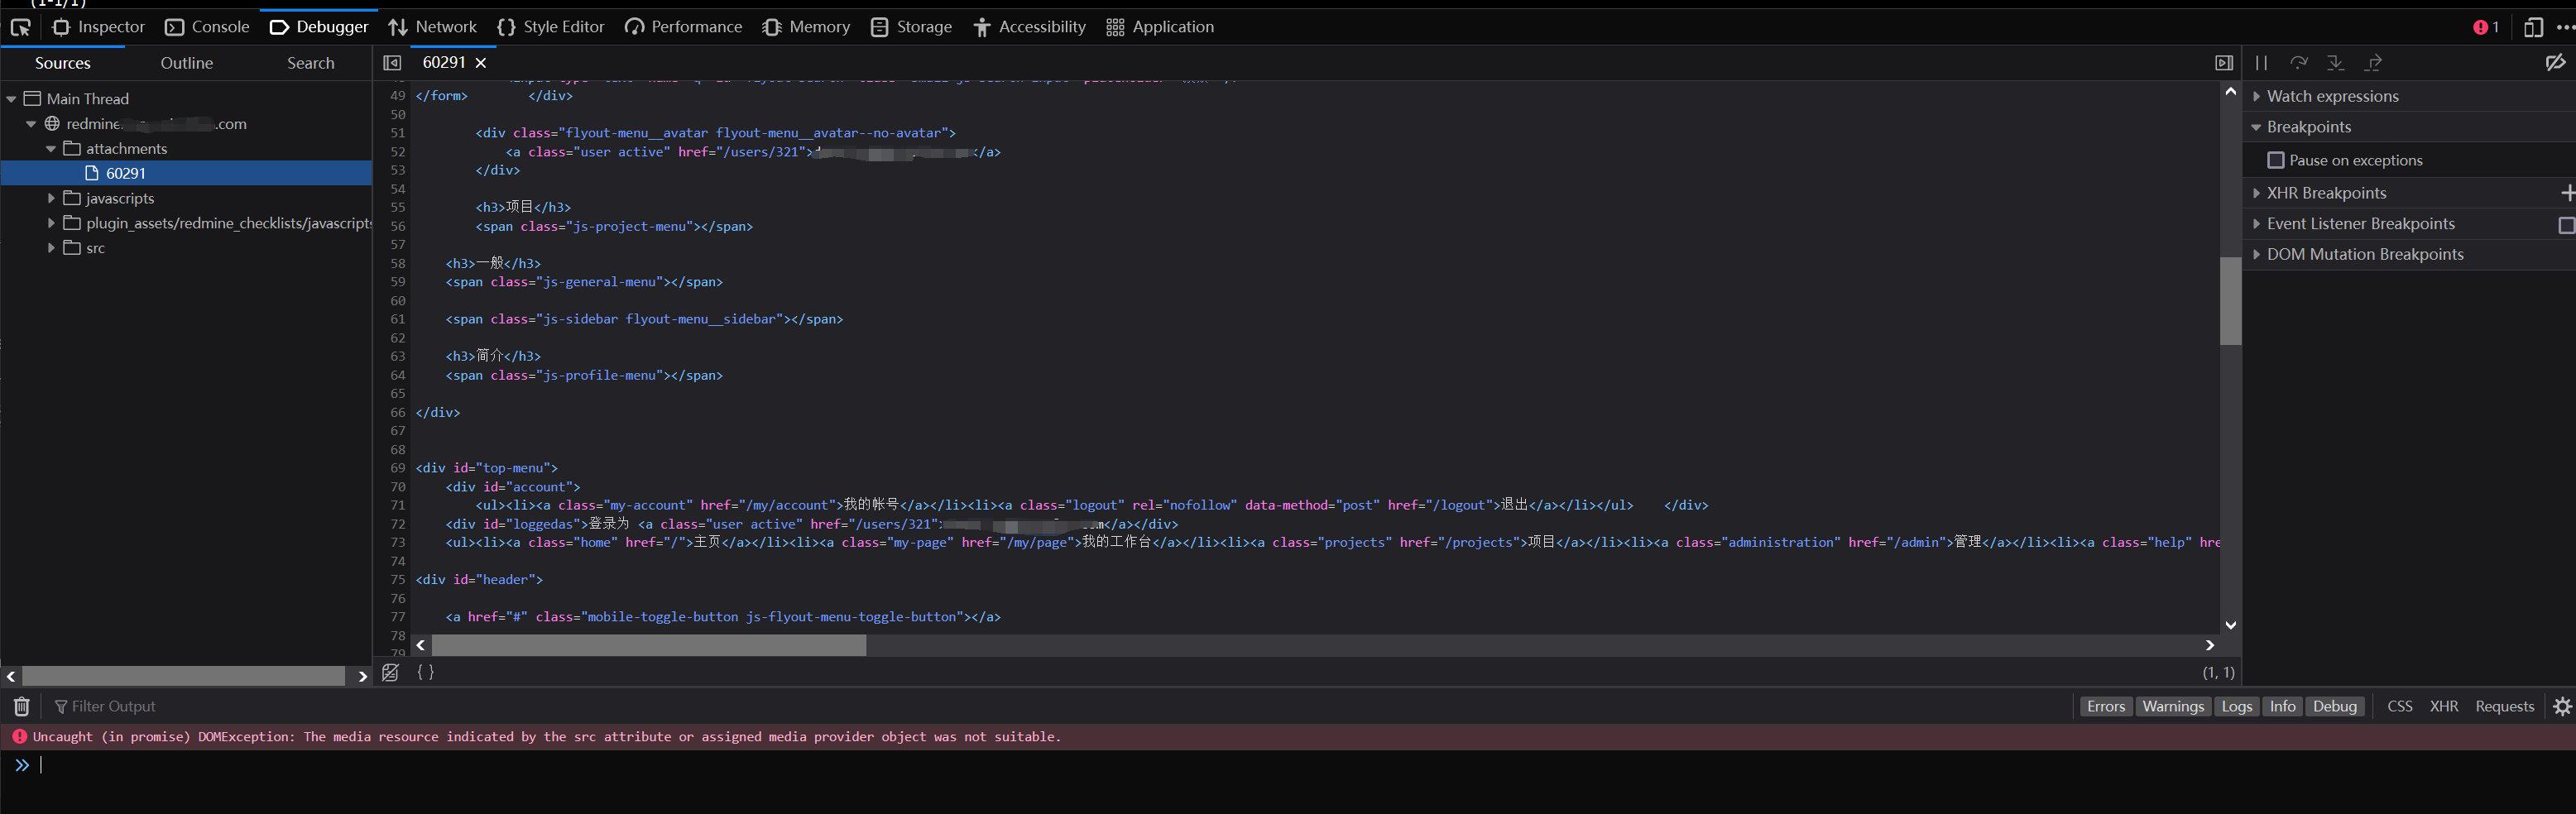Open console settings gear icon

point(2561,707)
